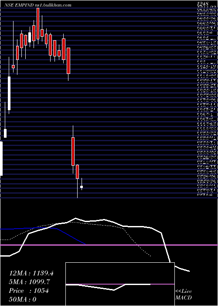Screen dimensions: 218x306
Task: Click the 5MA : 1099.7 value
Action: pos(29,282)
